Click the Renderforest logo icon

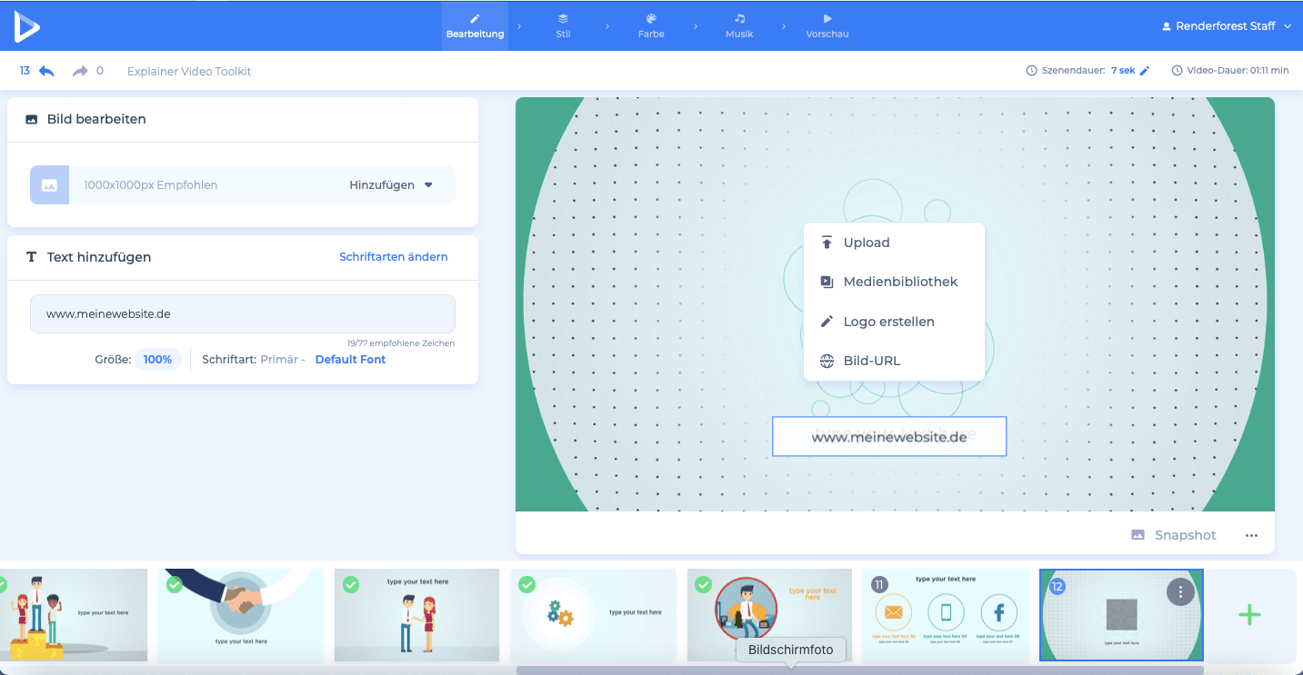click(26, 25)
